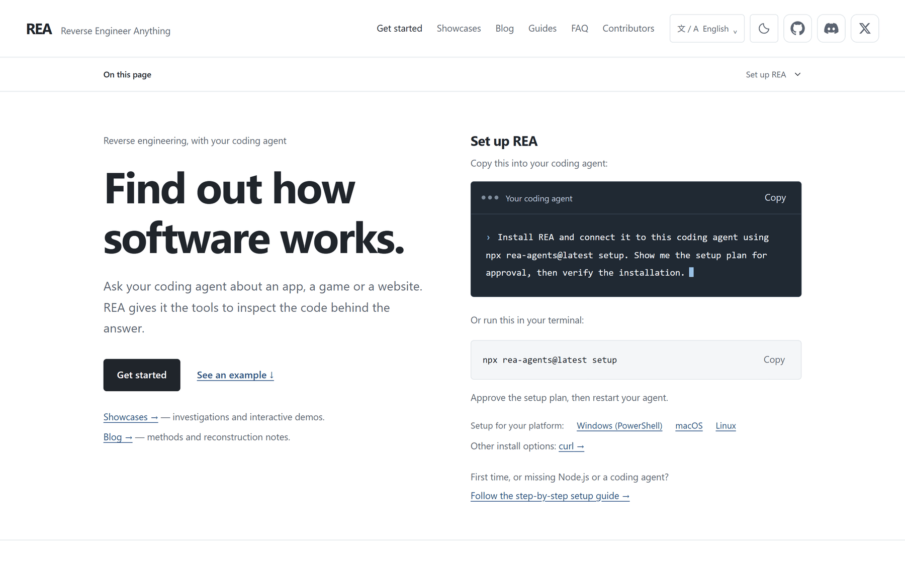This screenshot has width=905, height=581.
Task: Click the 'Reverse Engineer Anything' tagline
Action: point(116,31)
